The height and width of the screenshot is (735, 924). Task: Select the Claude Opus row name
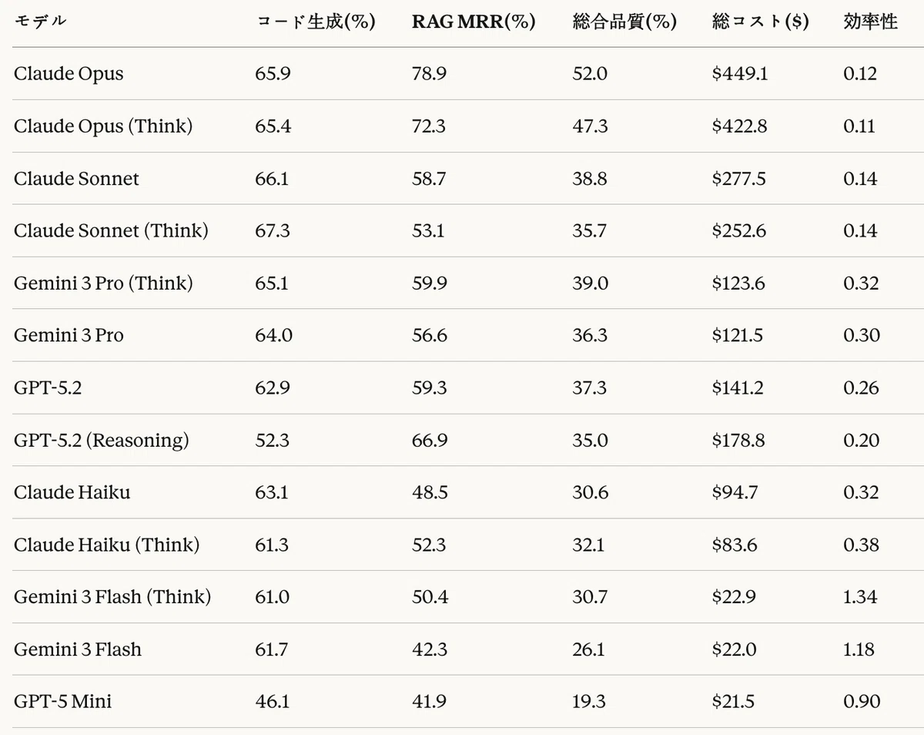[x=69, y=74]
